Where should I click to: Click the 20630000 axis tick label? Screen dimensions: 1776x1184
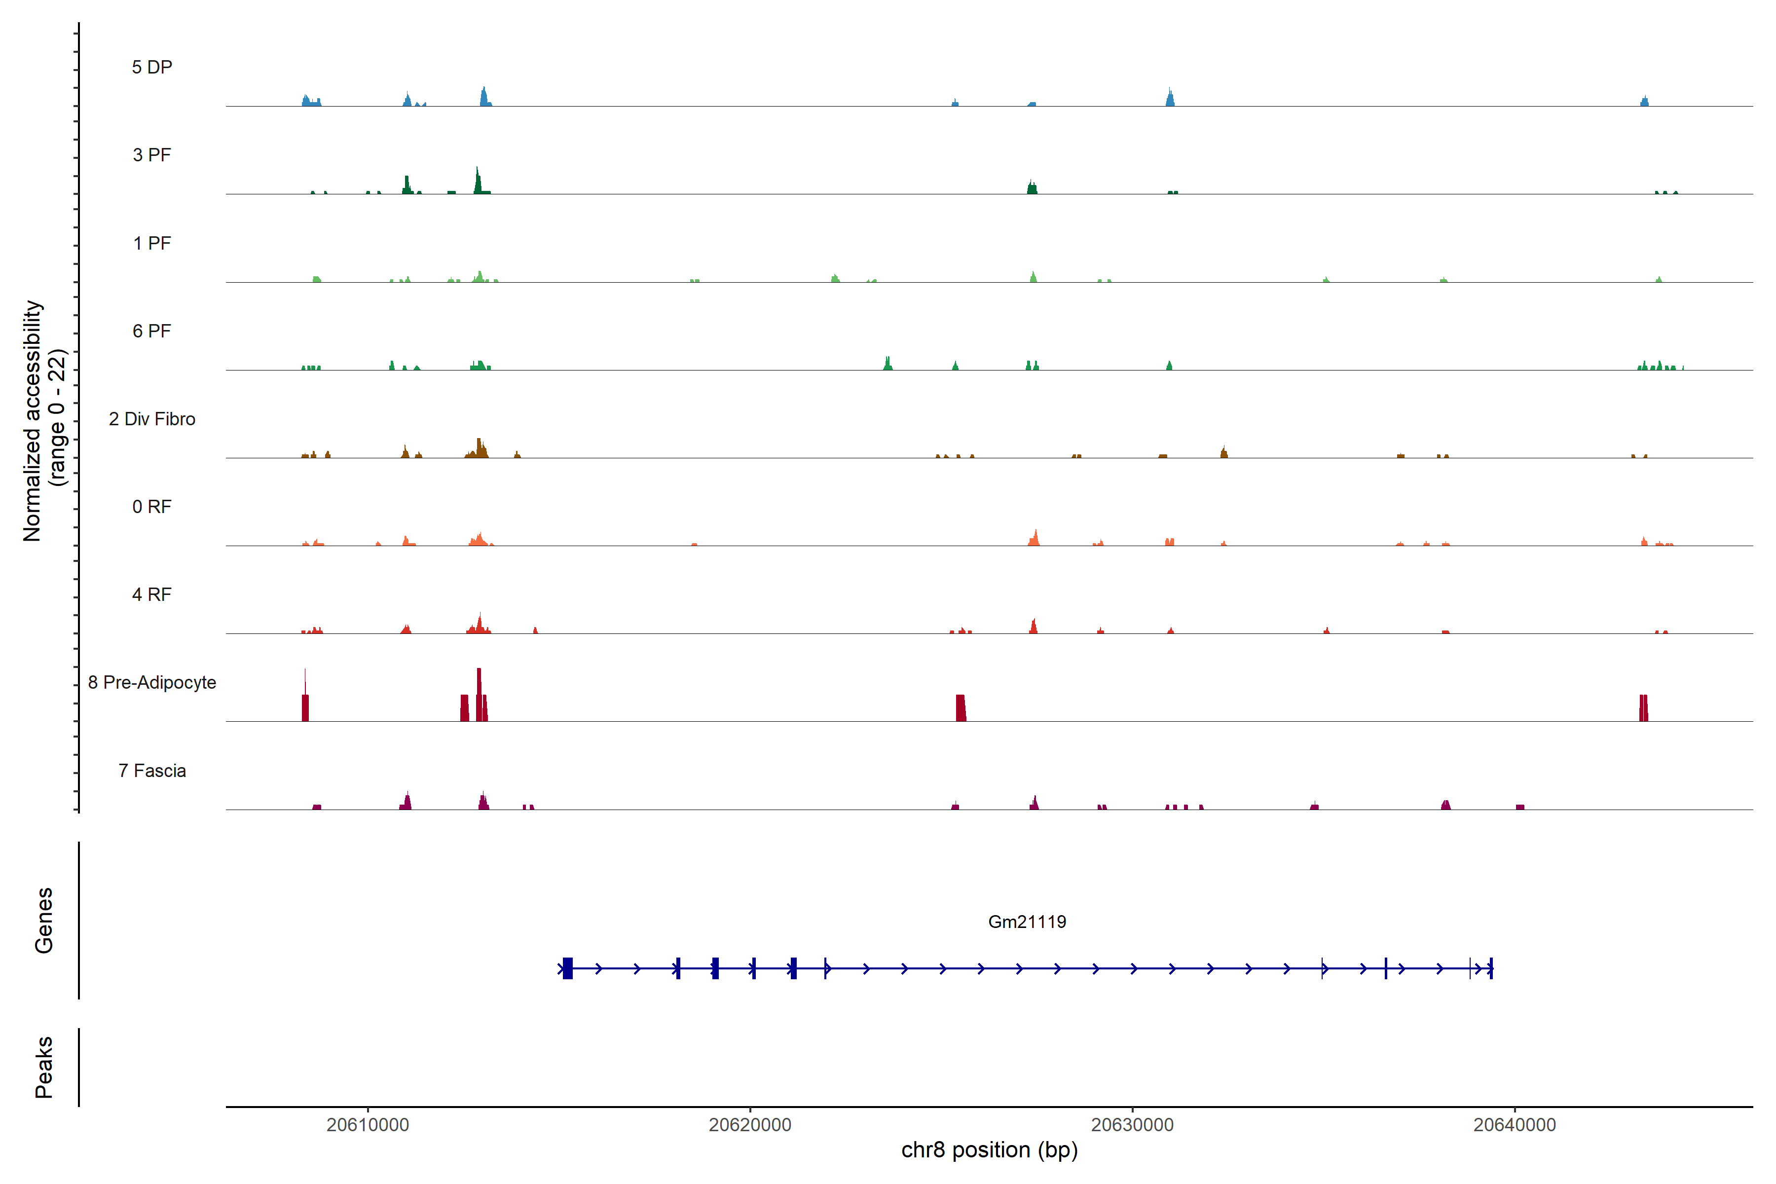pyautogui.click(x=1132, y=1124)
